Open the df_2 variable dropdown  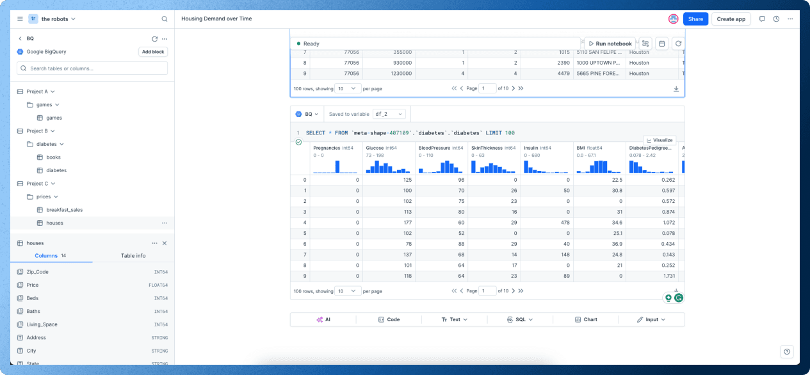389,114
